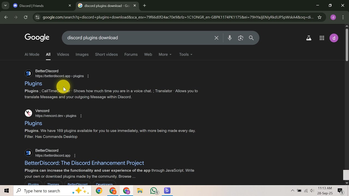Open Google account avatar on results page
Viewport: 349px width, 196px height.
(334, 38)
